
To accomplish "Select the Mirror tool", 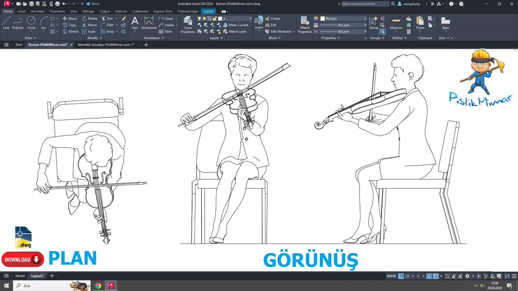I will coord(90,25).
